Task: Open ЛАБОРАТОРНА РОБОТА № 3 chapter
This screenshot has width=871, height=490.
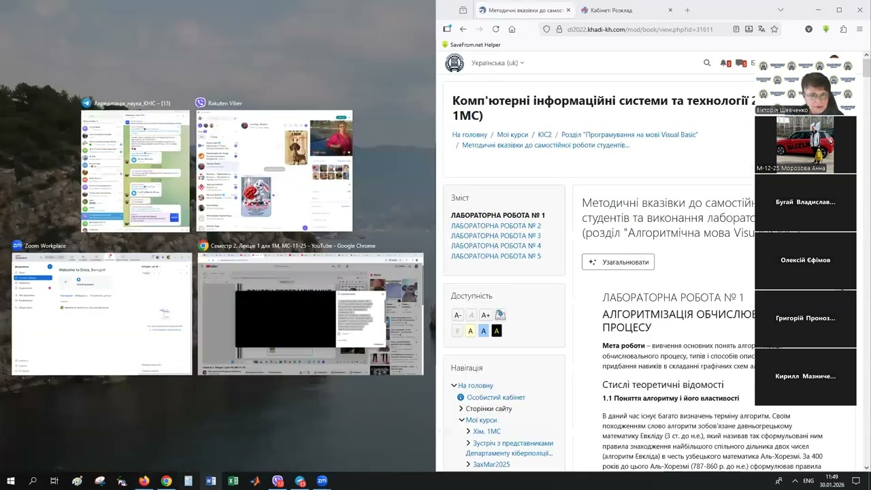Action: 496,235
